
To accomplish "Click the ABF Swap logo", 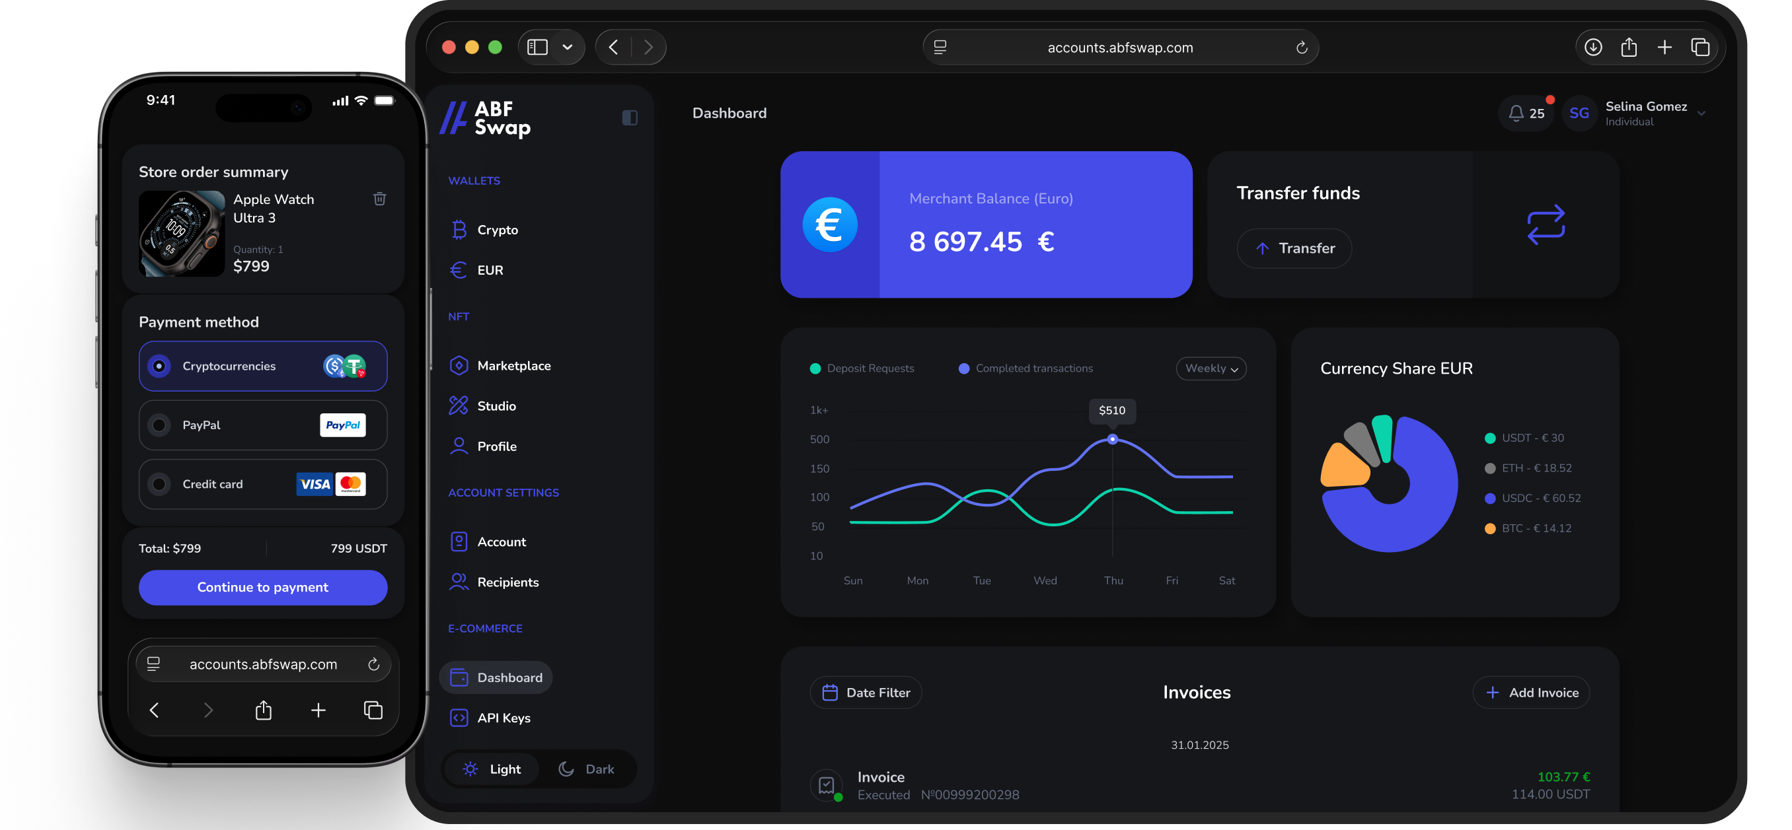I will [x=486, y=118].
